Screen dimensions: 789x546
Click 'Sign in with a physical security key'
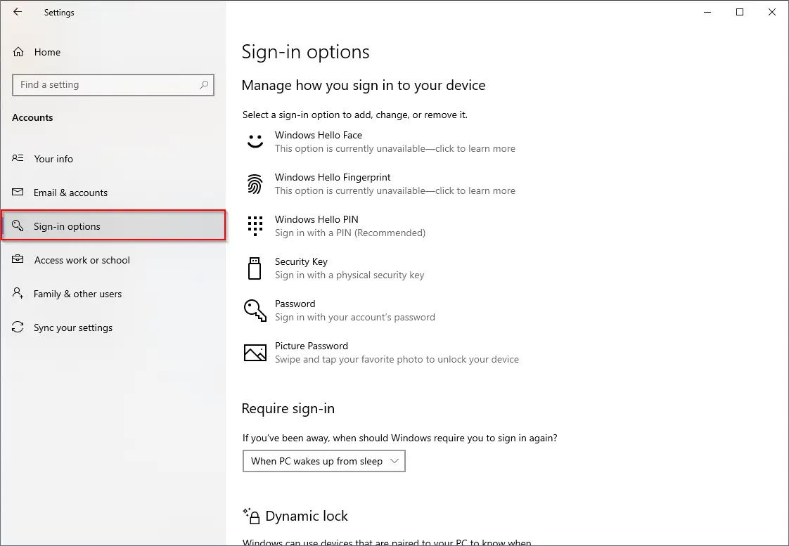pos(349,275)
